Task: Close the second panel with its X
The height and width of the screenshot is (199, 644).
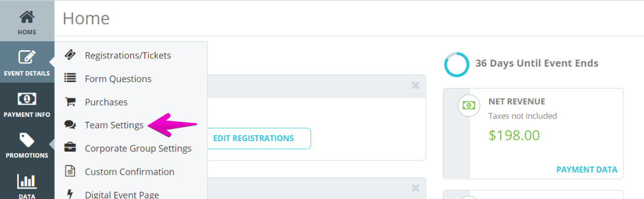Action: click(416, 189)
